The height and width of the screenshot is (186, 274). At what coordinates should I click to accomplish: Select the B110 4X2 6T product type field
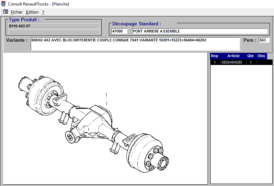click(x=53, y=26)
